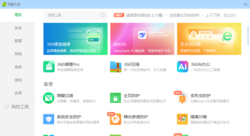Click the 360压缩 title text

[132, 64]
